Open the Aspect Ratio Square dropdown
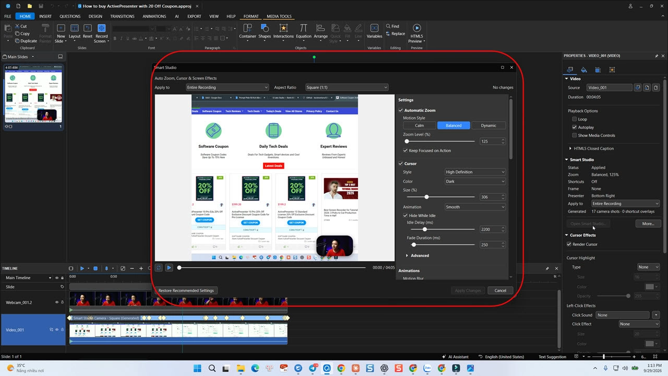This screenshot has height=376, width=668. tap(347, 87)
